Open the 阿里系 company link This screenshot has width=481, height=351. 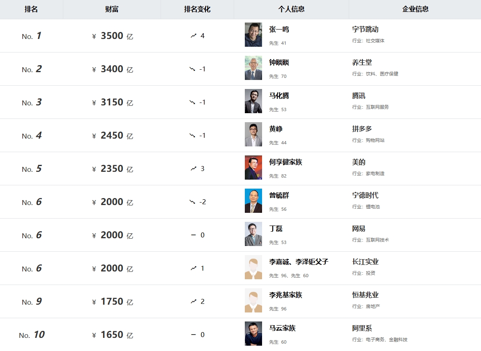pos(362,328)
